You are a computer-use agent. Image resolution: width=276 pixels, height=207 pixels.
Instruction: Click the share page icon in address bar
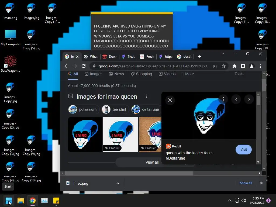pos(215,66)
